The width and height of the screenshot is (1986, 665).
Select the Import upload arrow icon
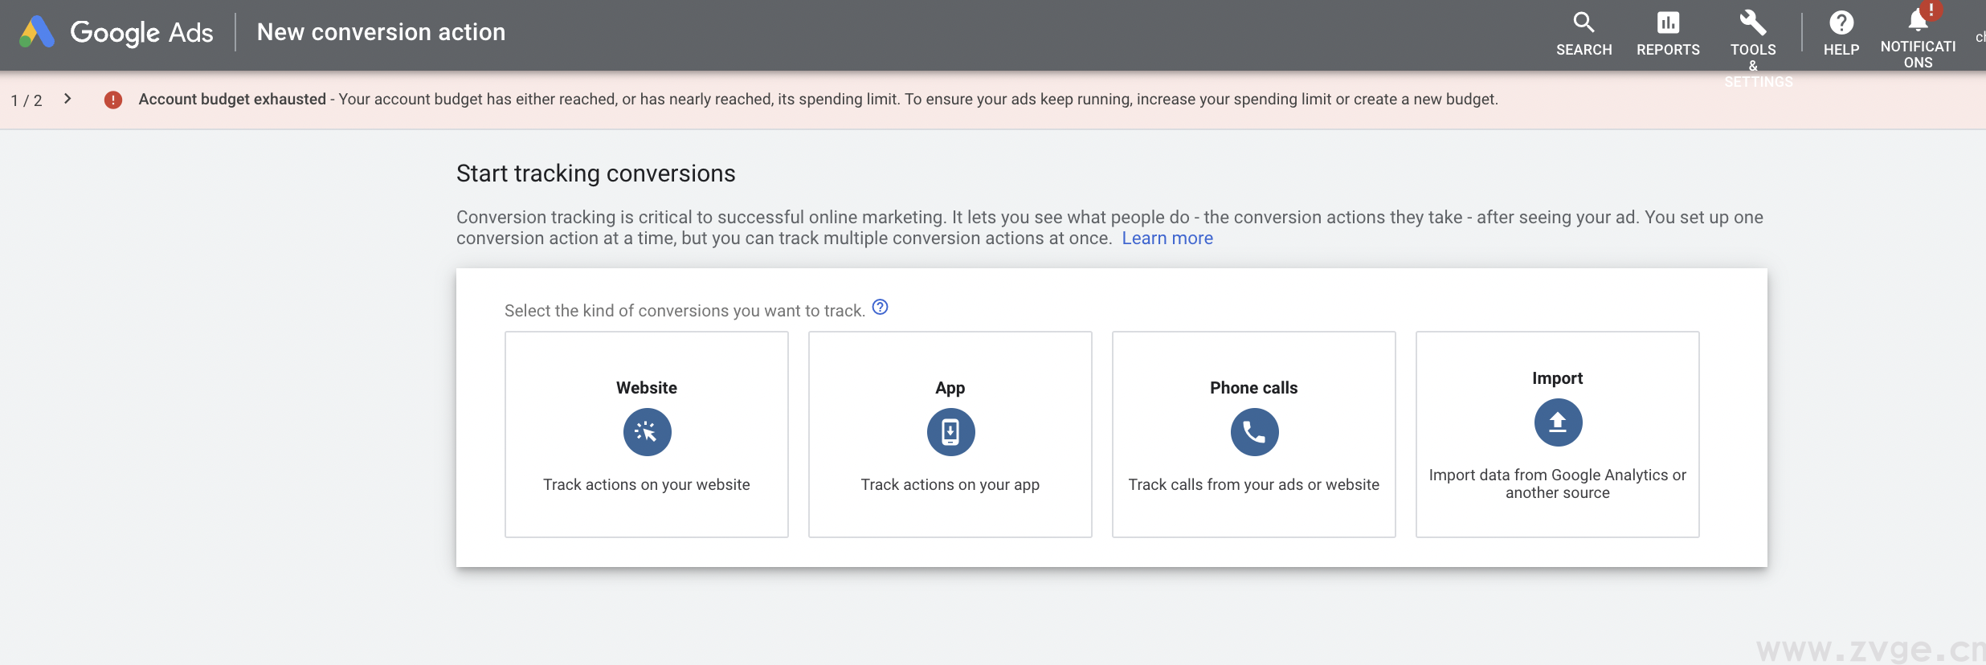click(1558, 422)
